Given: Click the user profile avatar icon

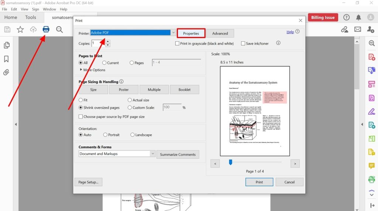Looking at the screenshot, I should point(371,17).
